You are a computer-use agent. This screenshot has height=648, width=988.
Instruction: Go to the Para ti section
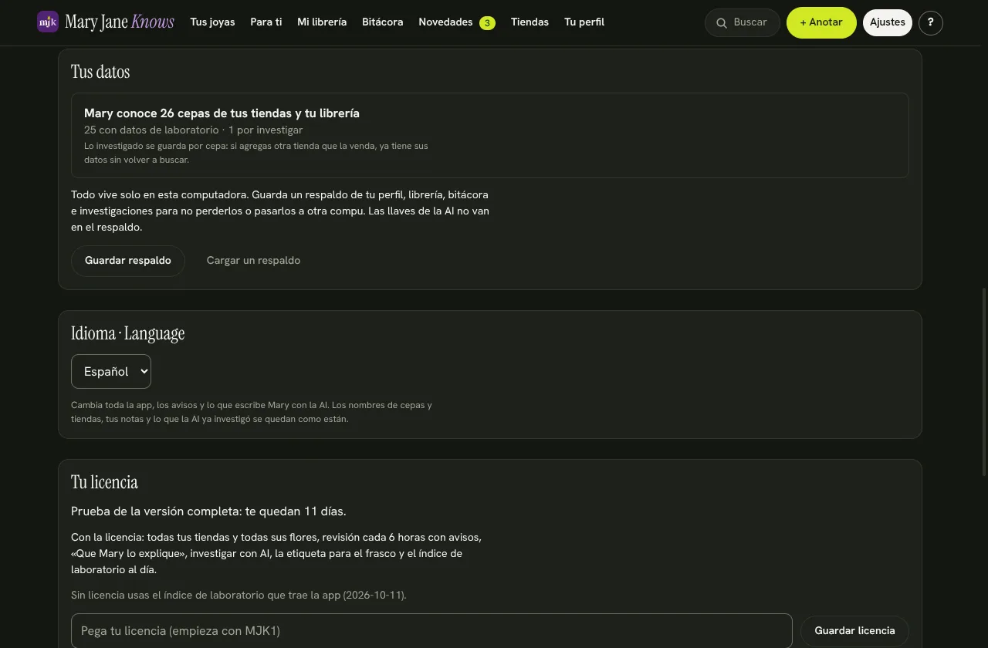tap(266, 22)
